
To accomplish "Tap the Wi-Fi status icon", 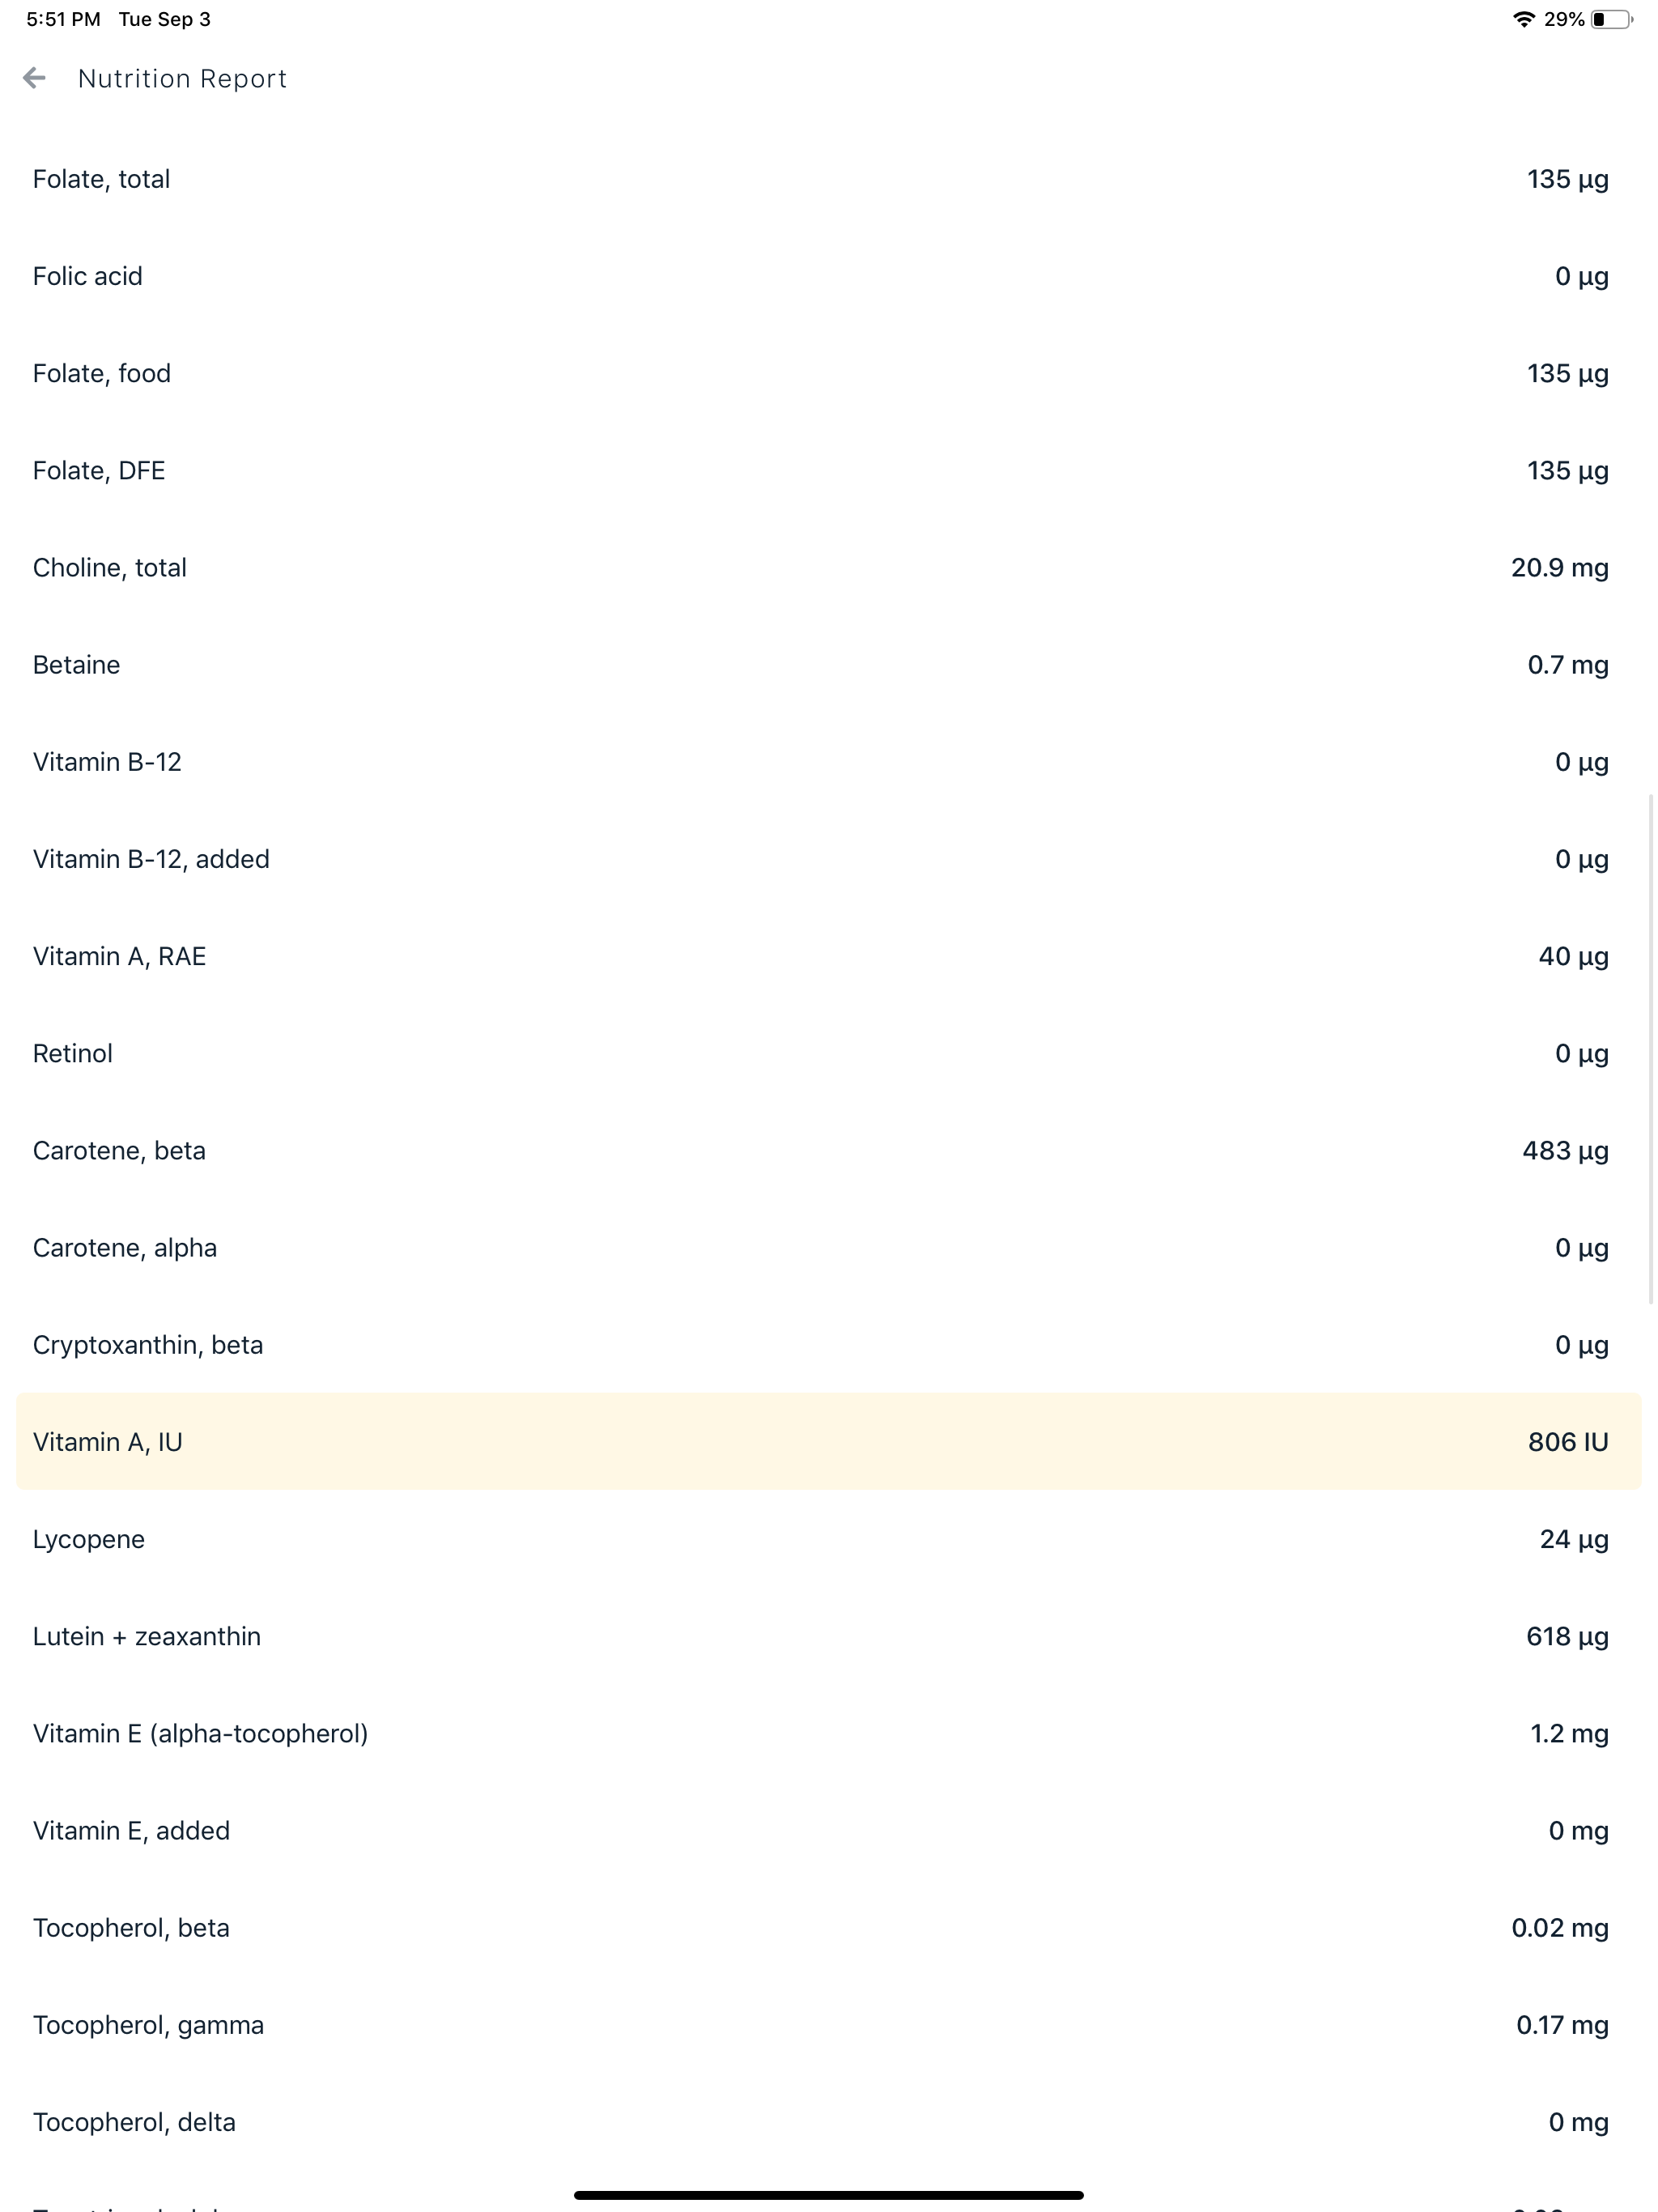I will 1523,19.
